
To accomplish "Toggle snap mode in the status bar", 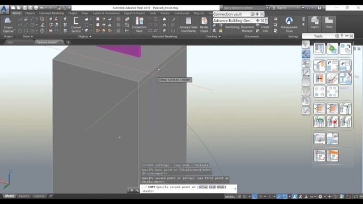I will (x=244, y=197).
